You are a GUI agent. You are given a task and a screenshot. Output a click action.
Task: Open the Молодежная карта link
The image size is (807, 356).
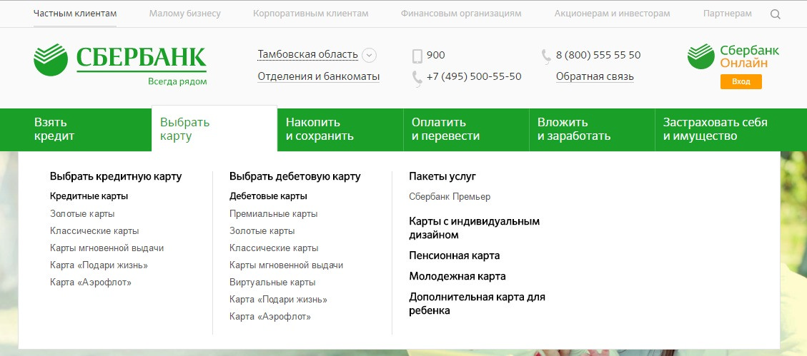pyautogui.click(x=457, y=276)
